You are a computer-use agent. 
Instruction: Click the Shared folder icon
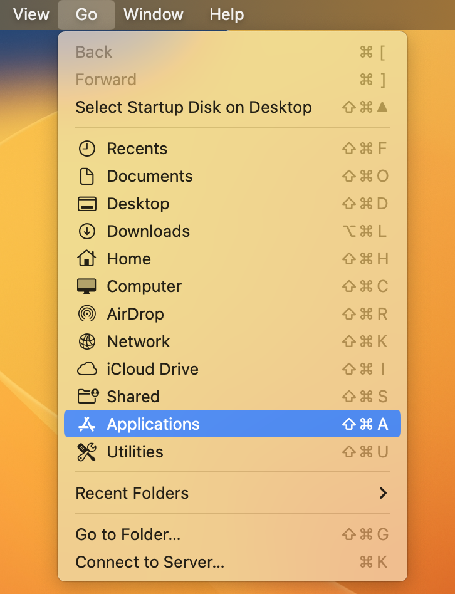88,396
